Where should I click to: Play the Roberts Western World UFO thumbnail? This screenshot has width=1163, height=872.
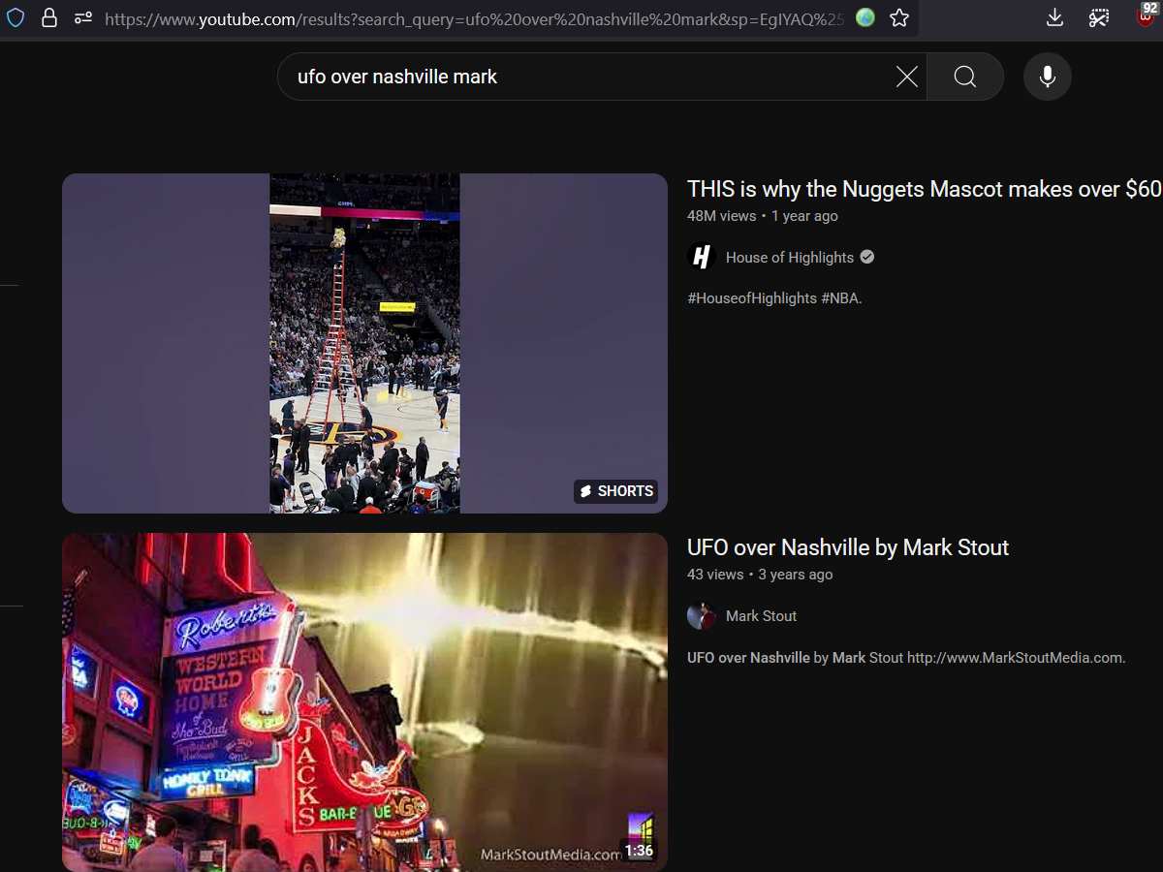tap(364, 702)
